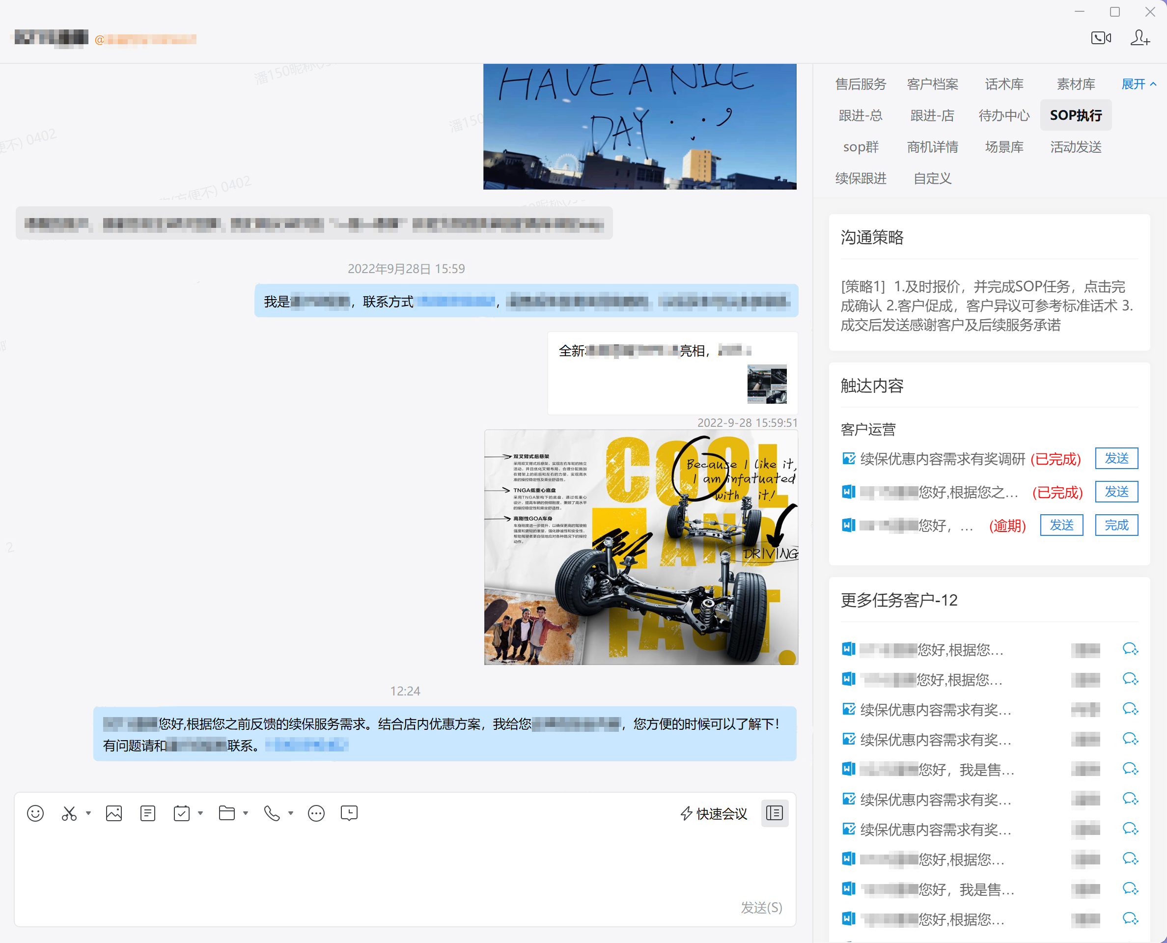Click the phone call toolbar icon
The height and width of the screenshot is (943, 1167).
(272, 813)
